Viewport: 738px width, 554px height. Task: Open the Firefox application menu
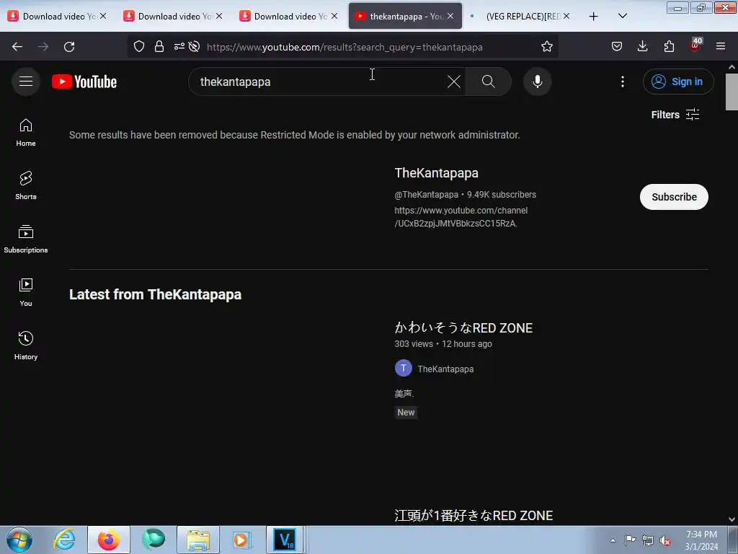(721, 47)
